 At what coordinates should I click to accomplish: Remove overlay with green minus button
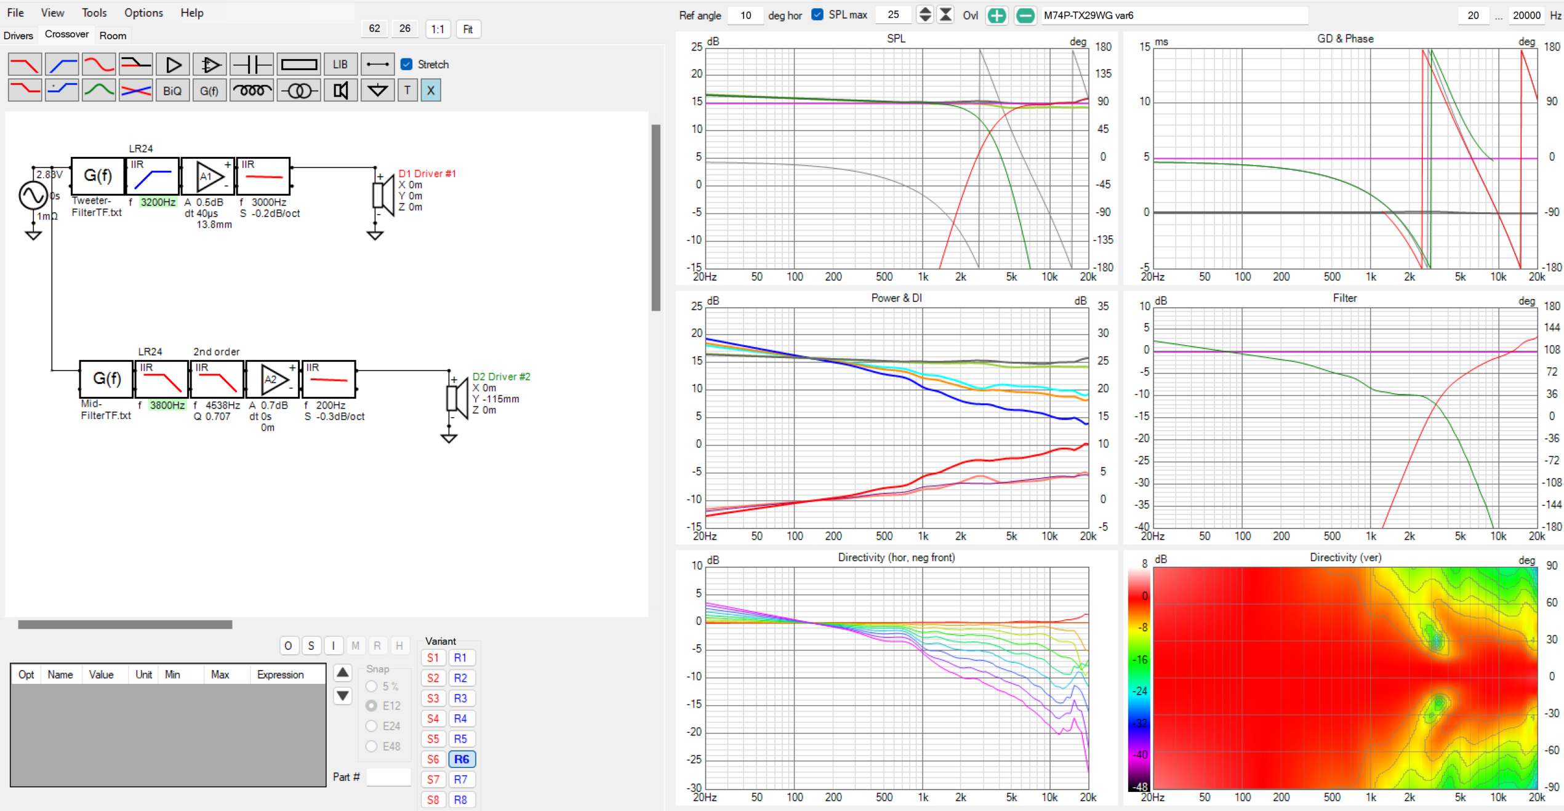pyautogui.click(x=1025, y=15)
